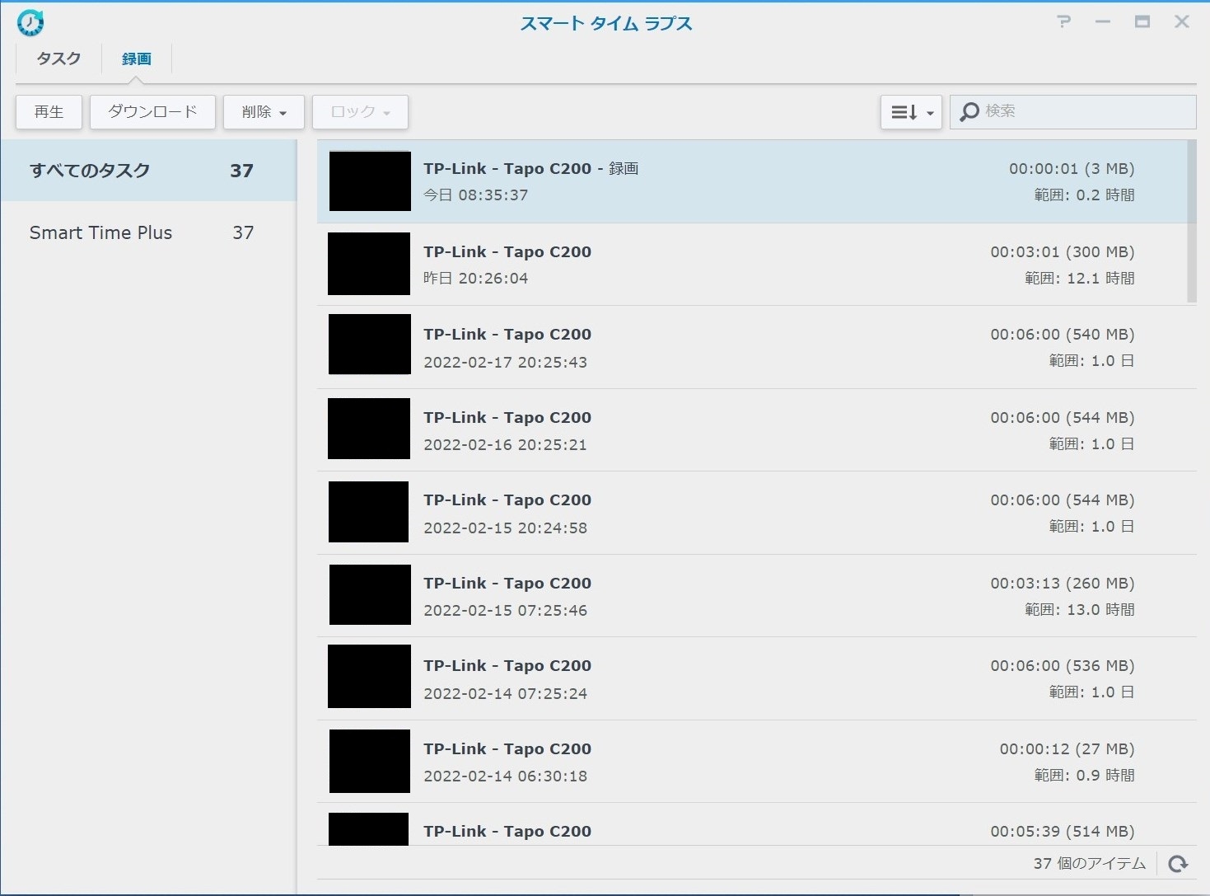This screenshot has width=1210, height=896.
Task: Click the duration 00:00:01 (3 MB)
Action: [x=1072, y=169]
